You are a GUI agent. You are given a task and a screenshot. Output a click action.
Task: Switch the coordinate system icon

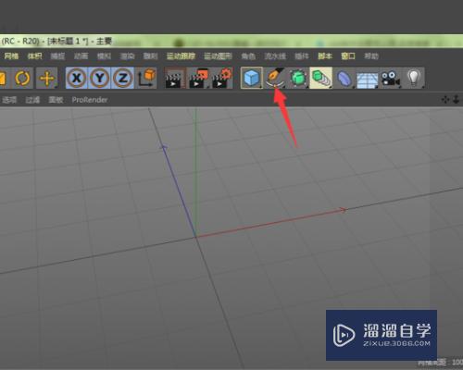tap(147, 78)
